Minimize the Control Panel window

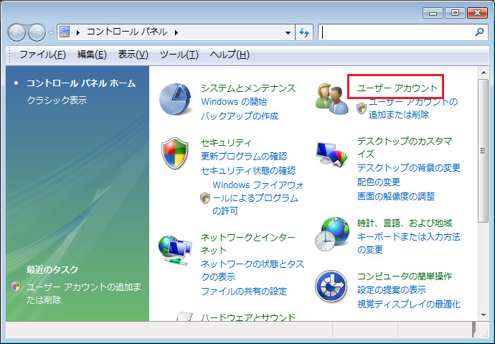[433, 13]
